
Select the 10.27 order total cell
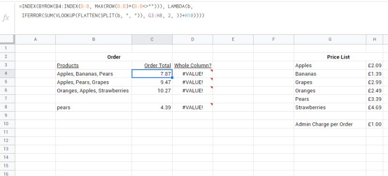(x=152, y=90)
